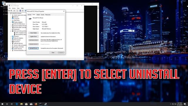Click the Display adapters category icon
Screen dimensions: 188x106
[13, 22]
